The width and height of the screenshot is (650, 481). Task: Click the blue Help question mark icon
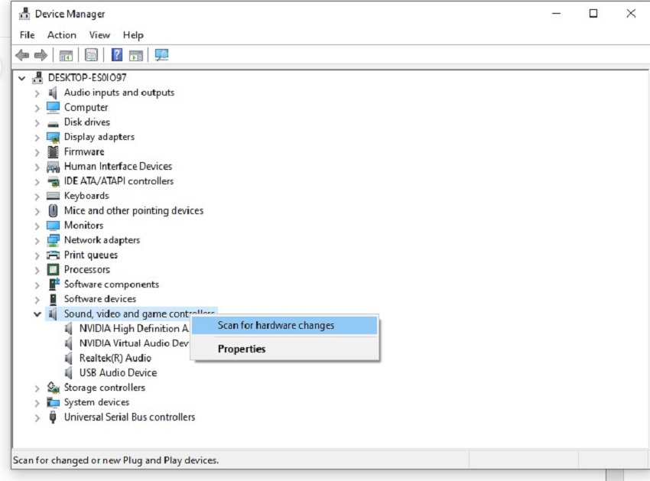(x=117, y=55)
